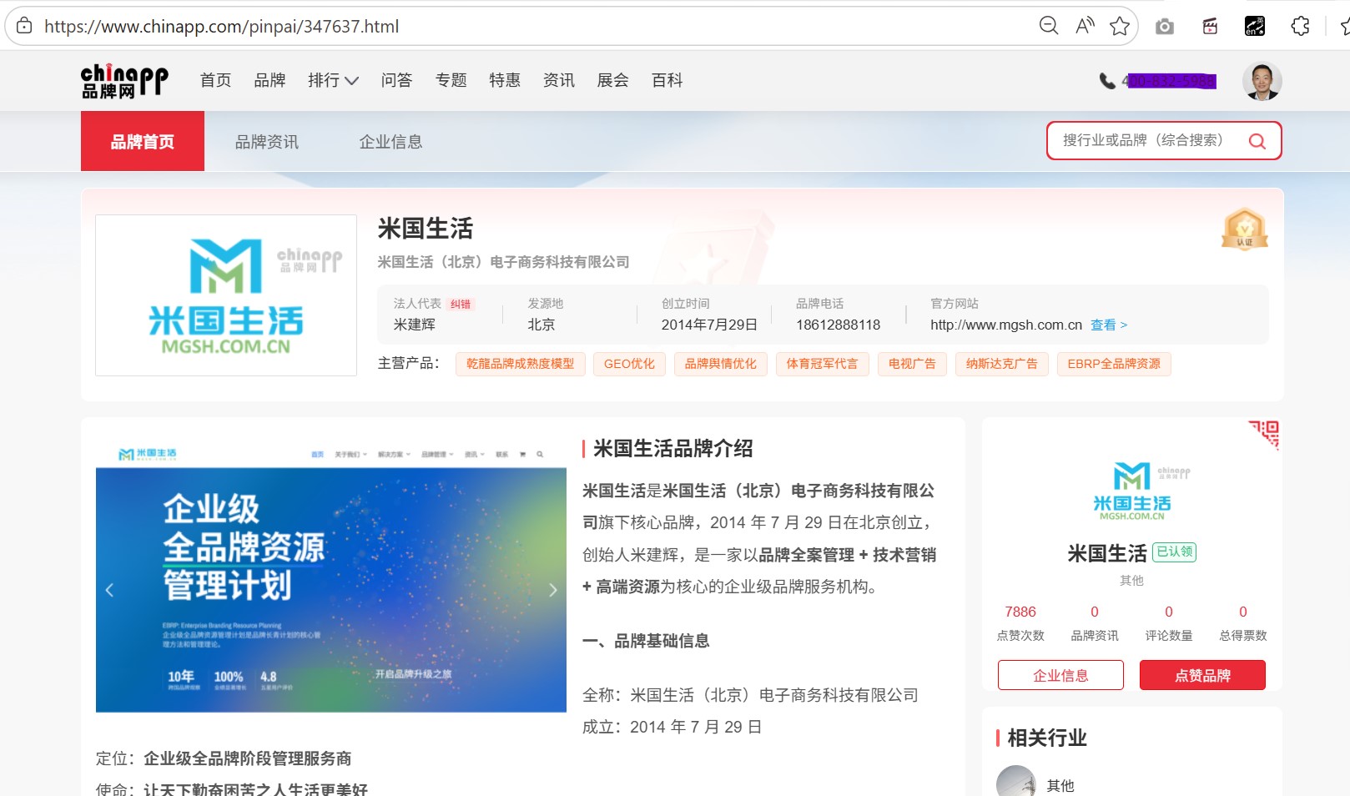Click the 查看 link beside the official website

1108,325
